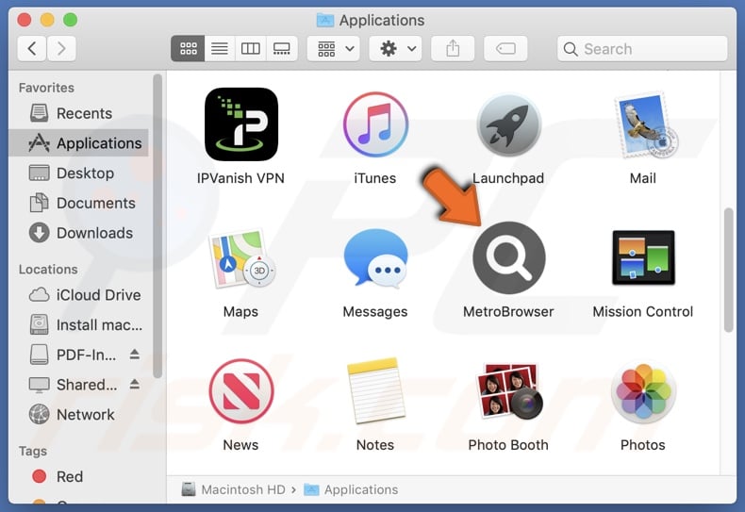Eject the Shared... volume
Screen dimensions: 745x512
(135, 385)
